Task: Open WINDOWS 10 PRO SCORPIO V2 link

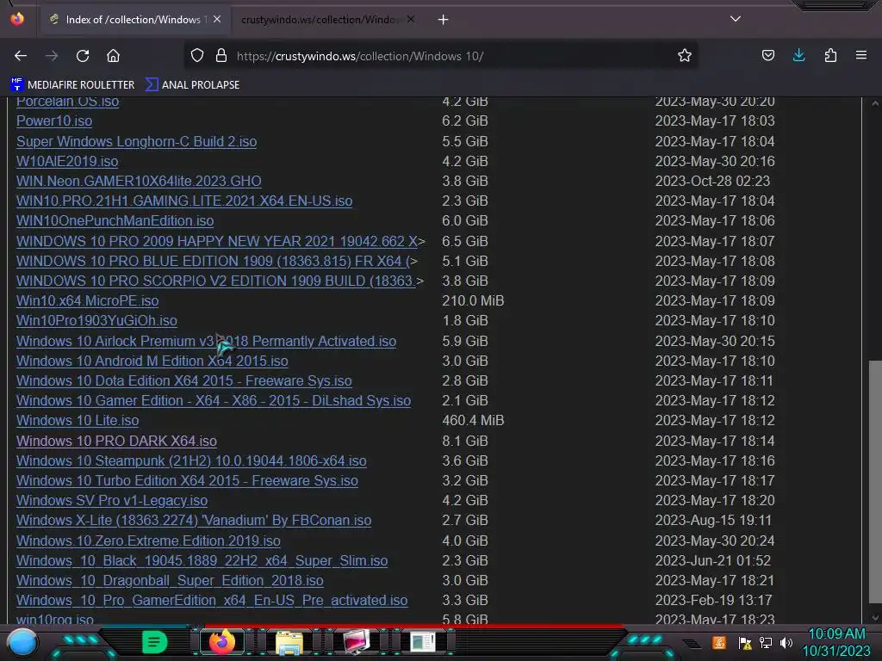Action: click(216, 281)
